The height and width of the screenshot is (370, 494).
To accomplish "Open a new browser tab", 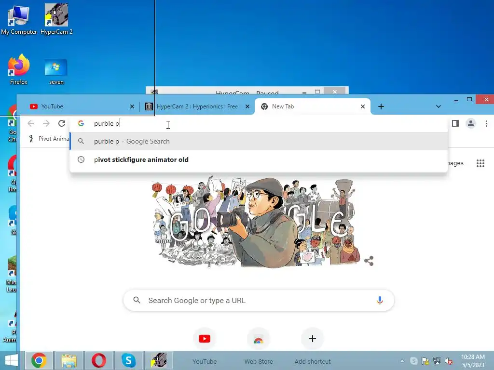I will 381,106.
